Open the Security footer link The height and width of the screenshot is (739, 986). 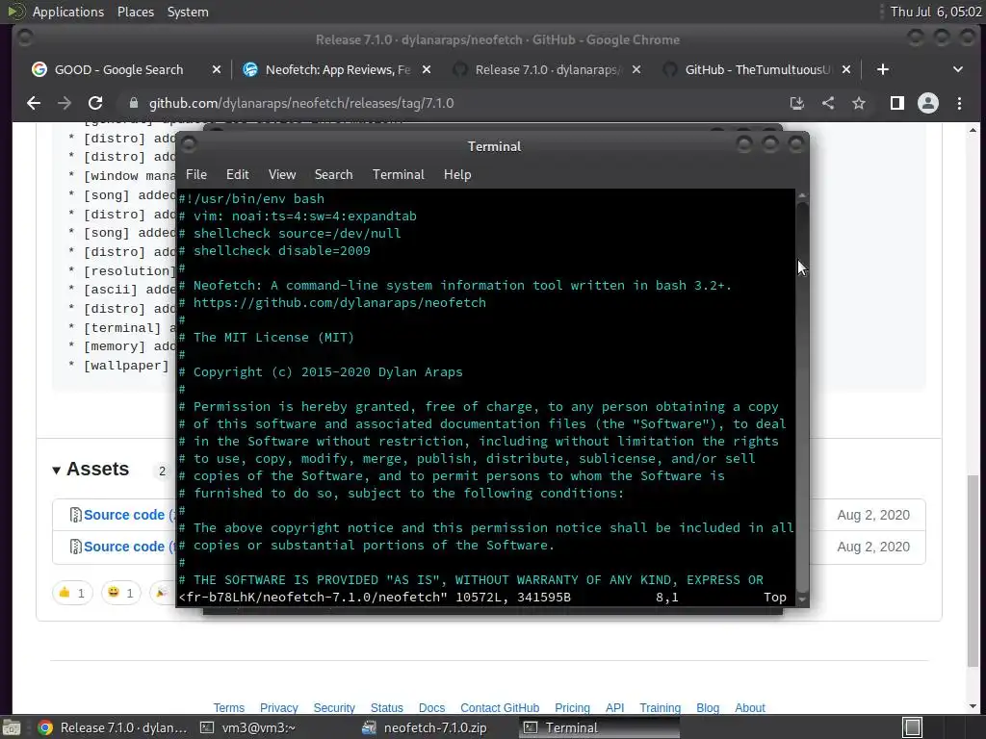click(x=334, y=707)
